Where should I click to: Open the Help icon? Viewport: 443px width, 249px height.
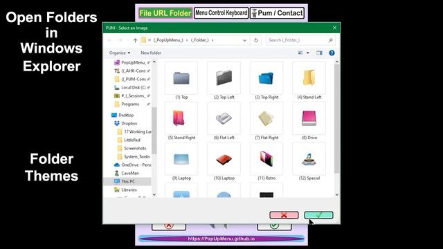pyautogui.click(x=332, y=53)
